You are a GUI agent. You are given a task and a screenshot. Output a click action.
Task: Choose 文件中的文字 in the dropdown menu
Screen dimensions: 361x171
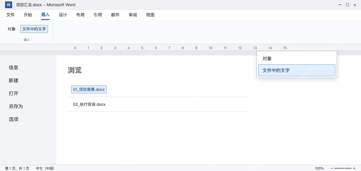(x=297, y=70)
